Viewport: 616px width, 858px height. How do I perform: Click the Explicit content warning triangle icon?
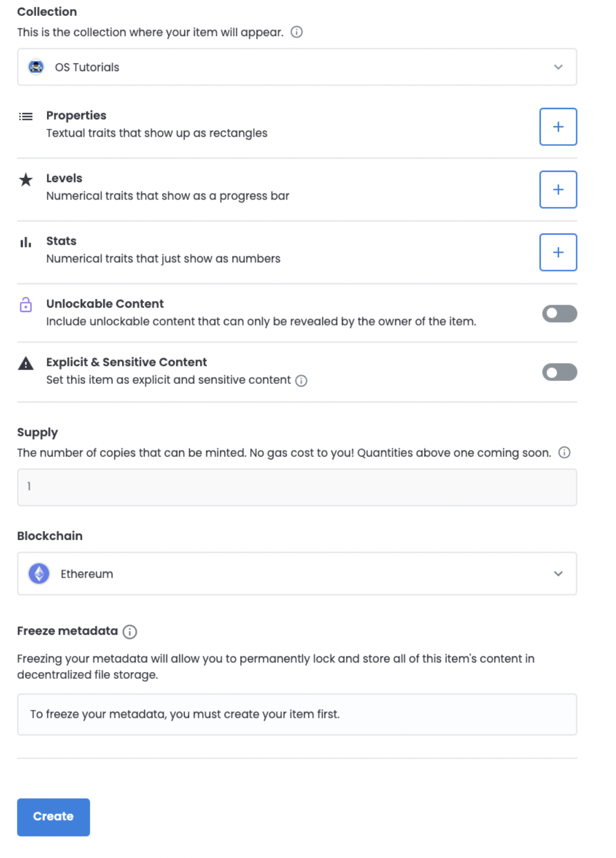[x=26, y=363]
